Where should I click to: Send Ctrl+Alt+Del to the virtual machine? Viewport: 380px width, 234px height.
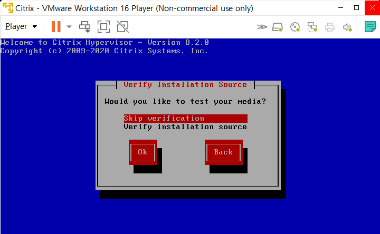click(85, 27)
